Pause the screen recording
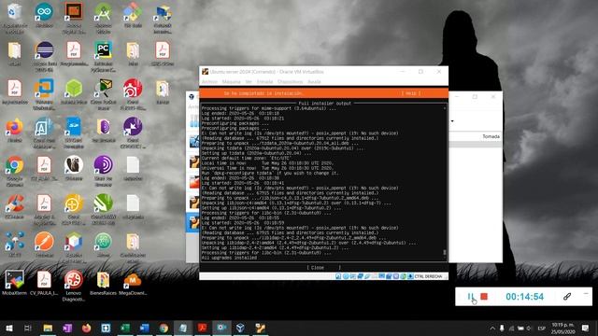598x336 pixels. point(471,297)
